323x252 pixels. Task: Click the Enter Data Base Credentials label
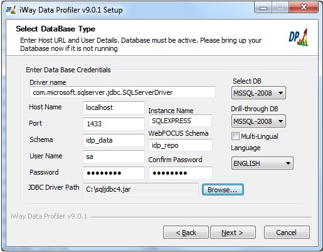[68, 70]
